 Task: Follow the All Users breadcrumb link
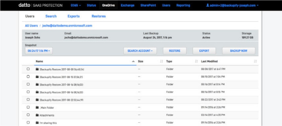click(x=31, y=26)
